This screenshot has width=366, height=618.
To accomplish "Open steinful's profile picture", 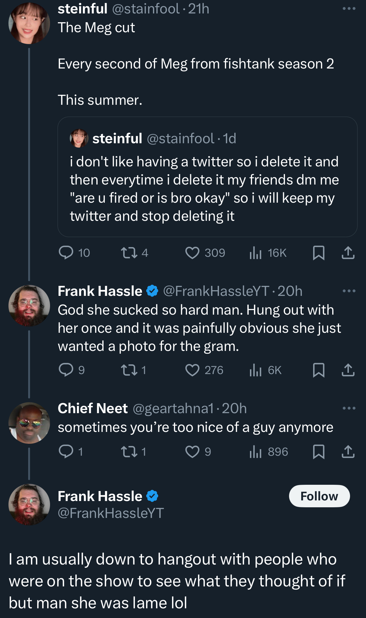I will pos(29,23).
